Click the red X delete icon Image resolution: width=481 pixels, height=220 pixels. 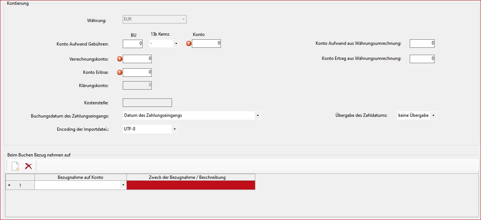(x=28, y=166)
